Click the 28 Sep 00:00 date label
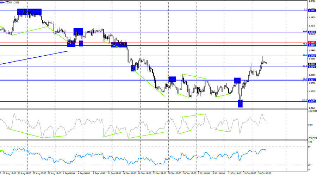 (174, 174)
